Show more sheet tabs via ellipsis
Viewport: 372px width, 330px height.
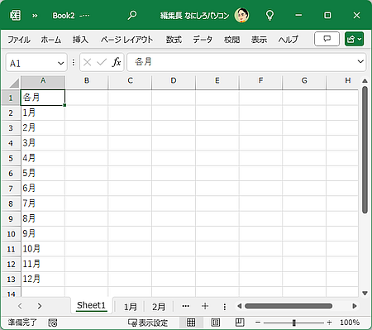point(186,306)
